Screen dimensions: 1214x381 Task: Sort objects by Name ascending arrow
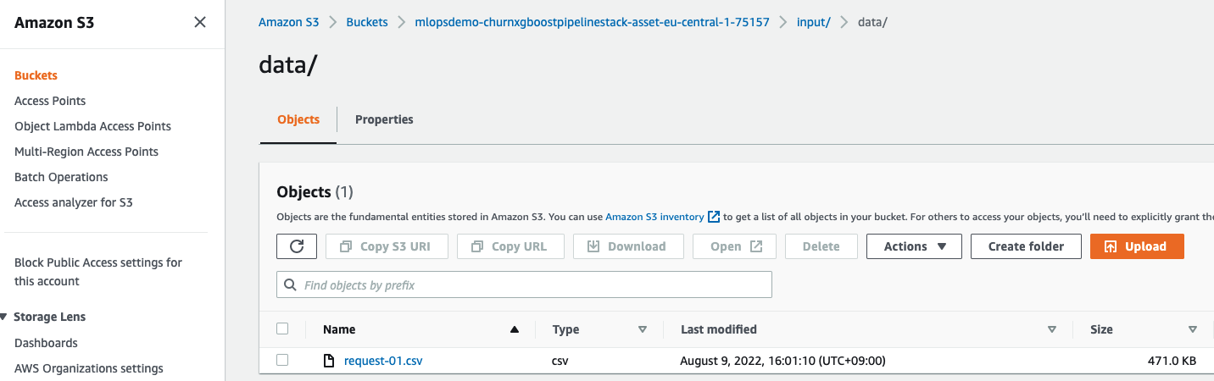click(x=514, y=329)
